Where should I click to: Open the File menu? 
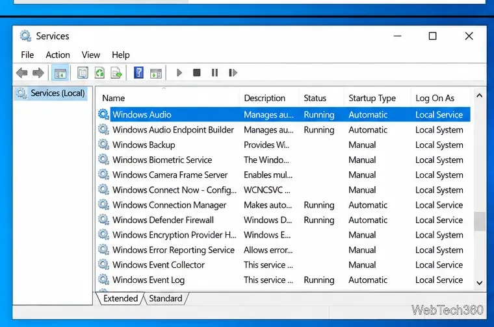click(x=27, y=54)
